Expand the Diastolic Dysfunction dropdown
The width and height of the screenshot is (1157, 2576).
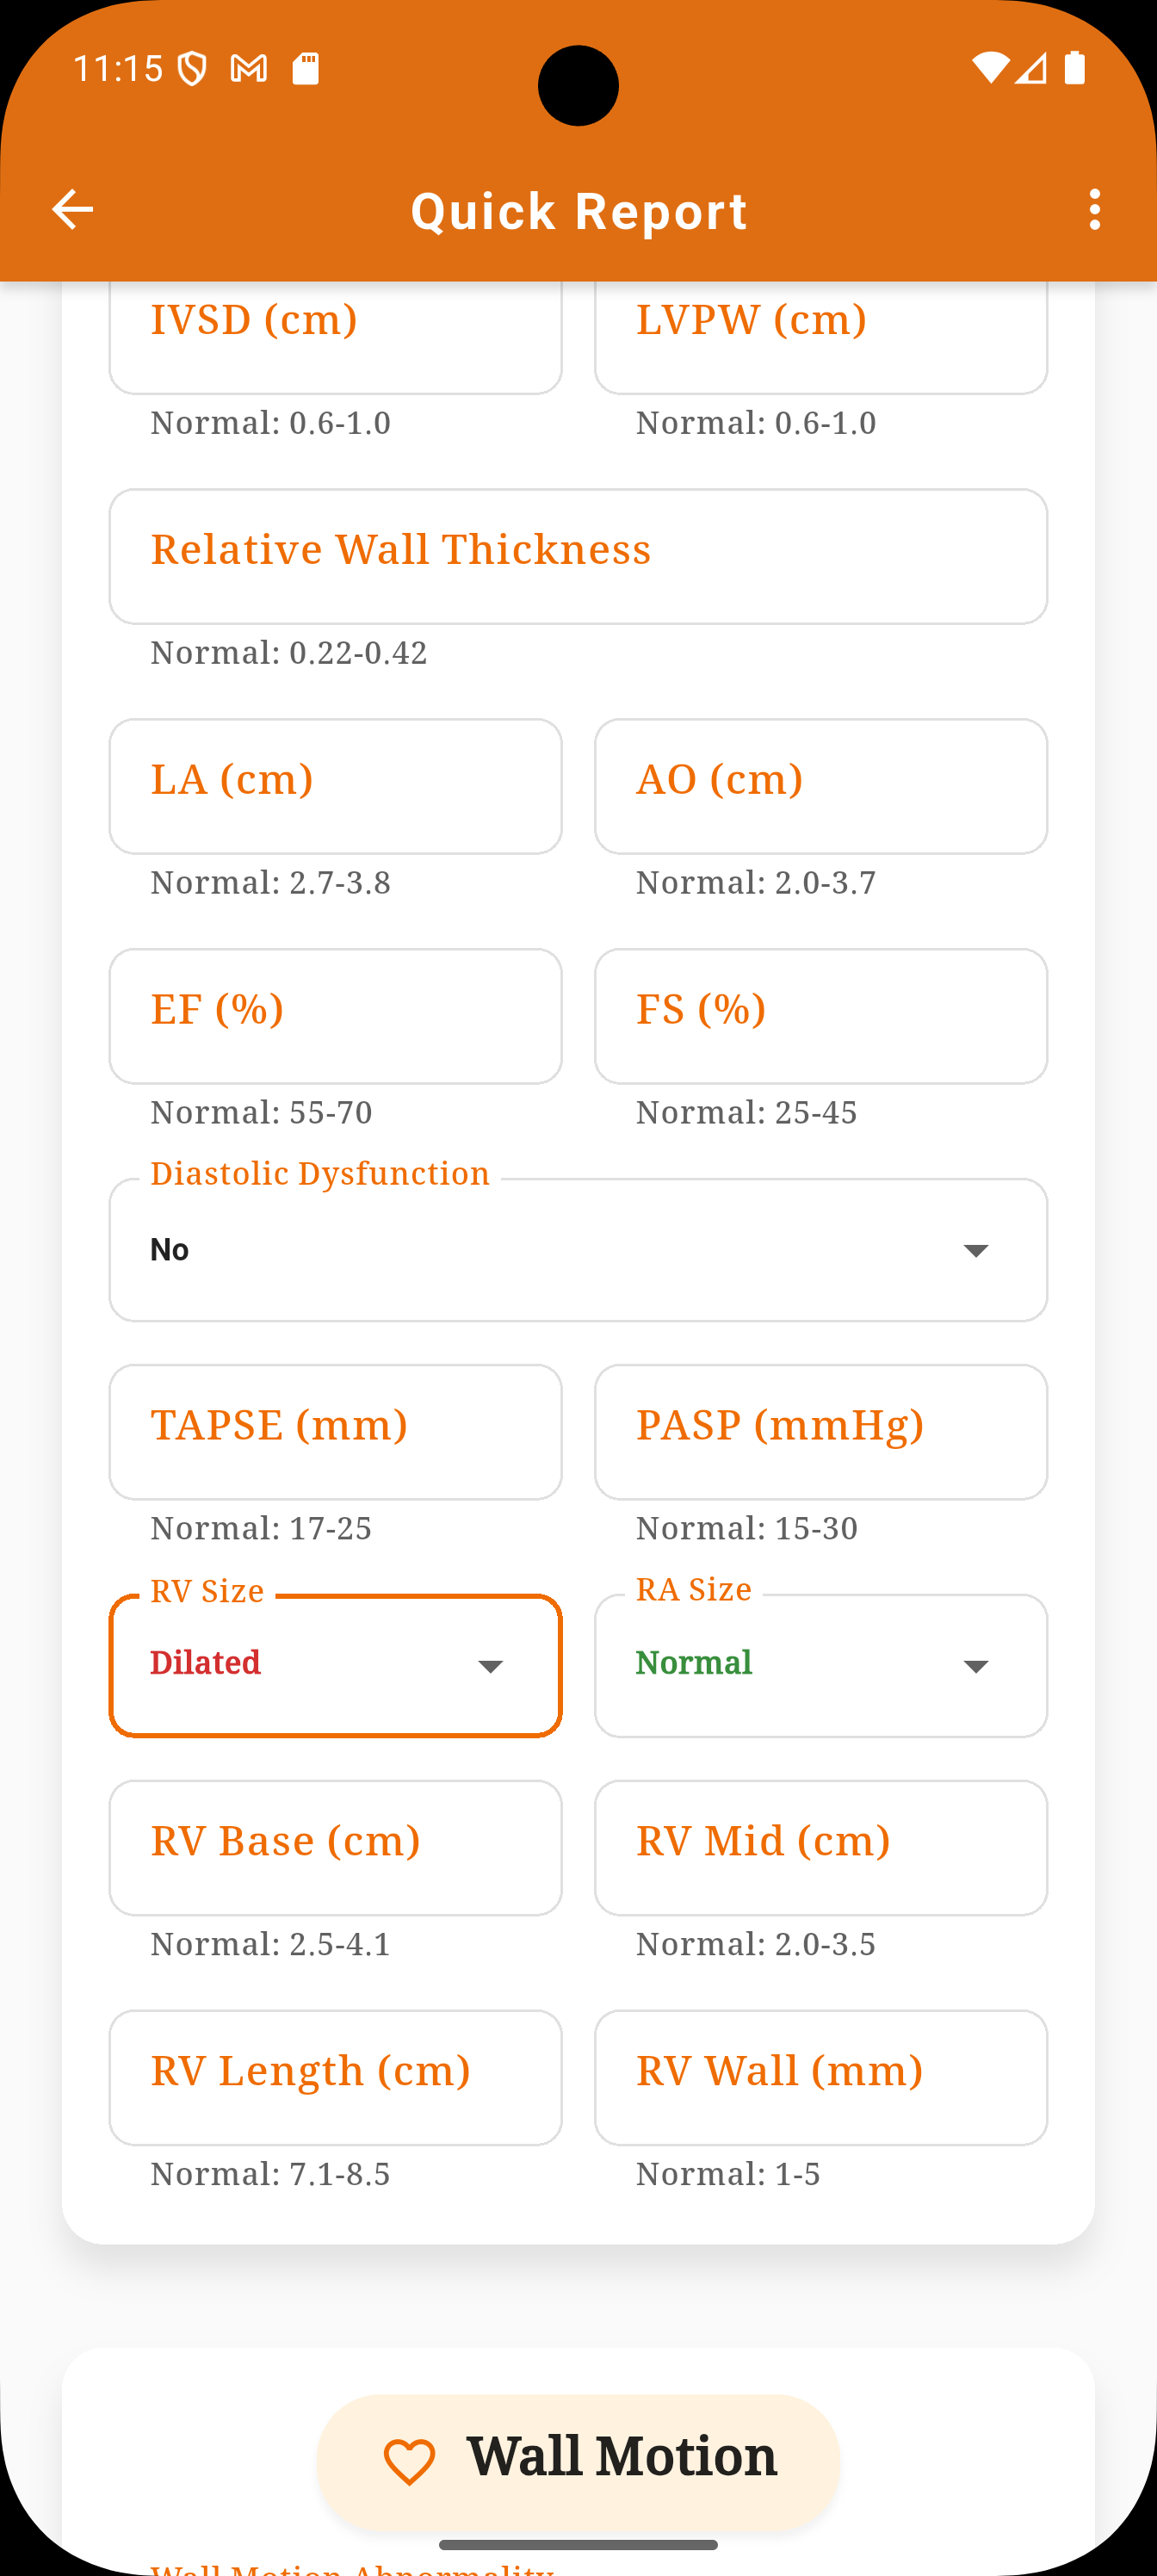(578, 1250)
